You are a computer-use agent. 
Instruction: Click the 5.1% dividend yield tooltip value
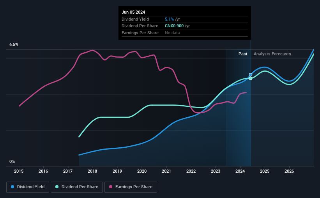pos(169,19)
